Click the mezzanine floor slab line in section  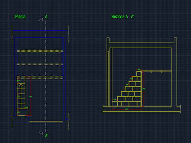pos(156,71)
